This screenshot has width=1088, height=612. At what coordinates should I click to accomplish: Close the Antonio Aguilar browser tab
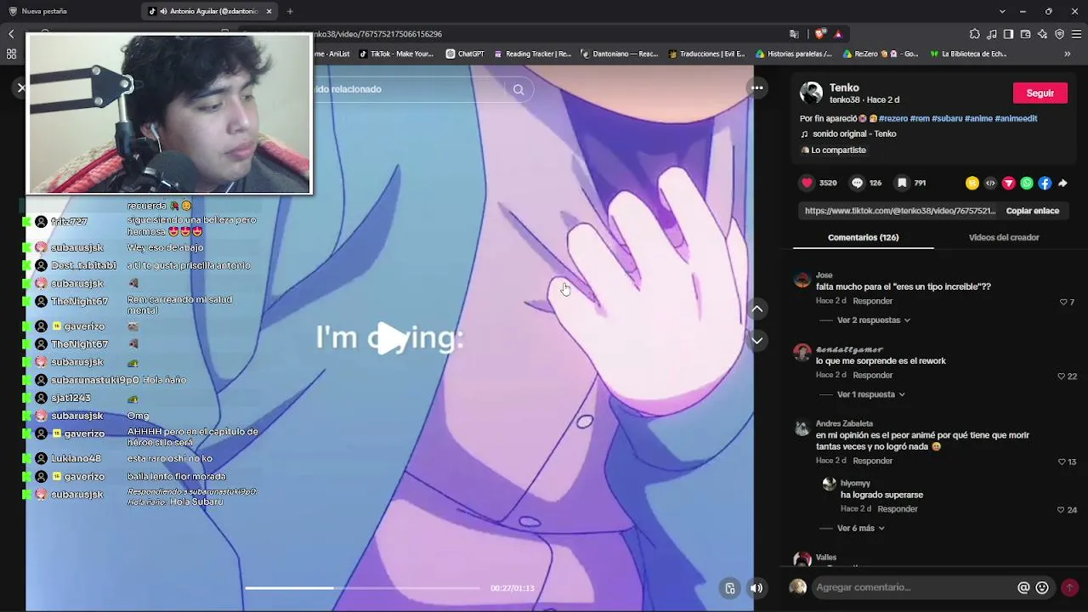tap(269, 11)
